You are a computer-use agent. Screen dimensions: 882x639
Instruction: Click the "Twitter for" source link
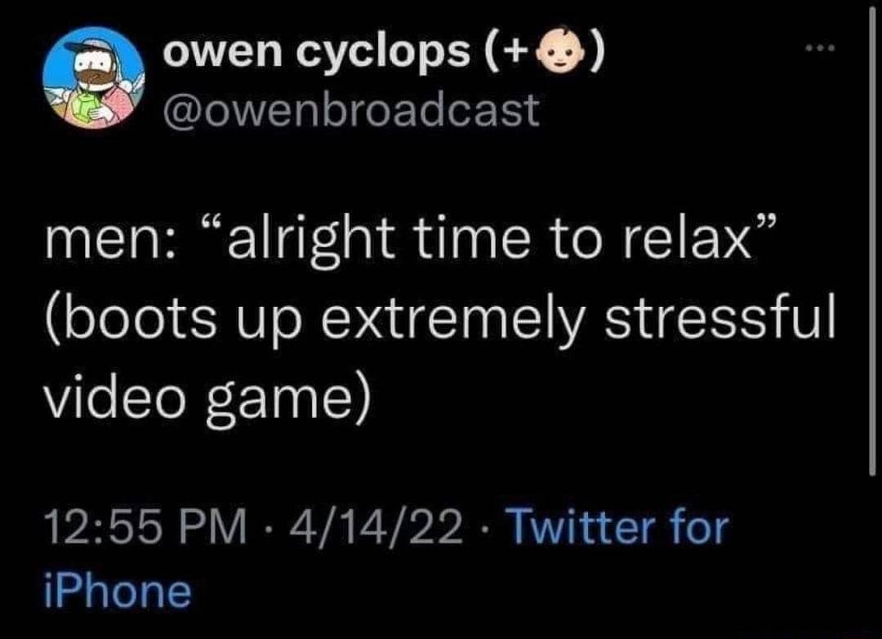[617, 526]
